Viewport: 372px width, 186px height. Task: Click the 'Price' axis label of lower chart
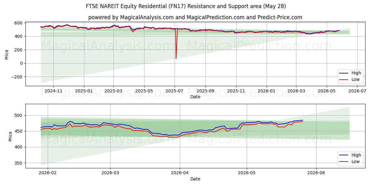tap(11, 136)
